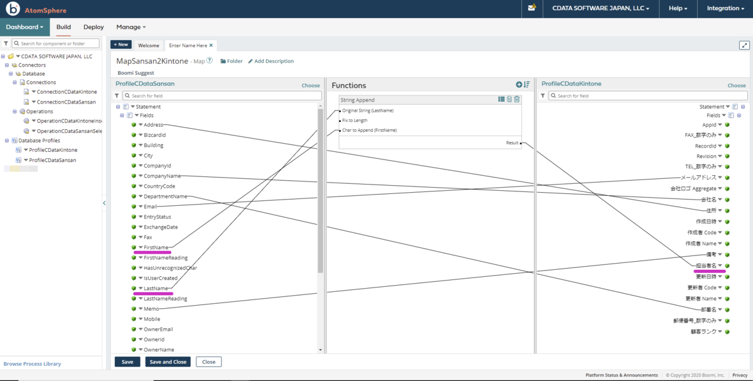This screenshot has width=753, height=381.
Task: Click green cube icon beside 会社名
Action: 727,199
